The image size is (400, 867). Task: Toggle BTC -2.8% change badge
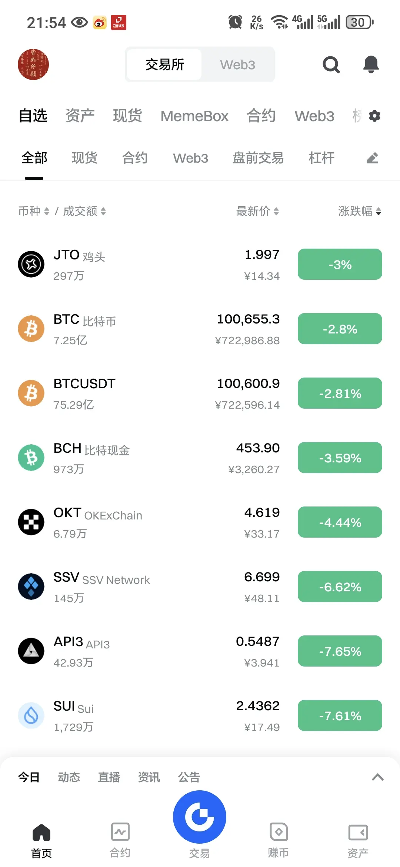click(340, 329)
